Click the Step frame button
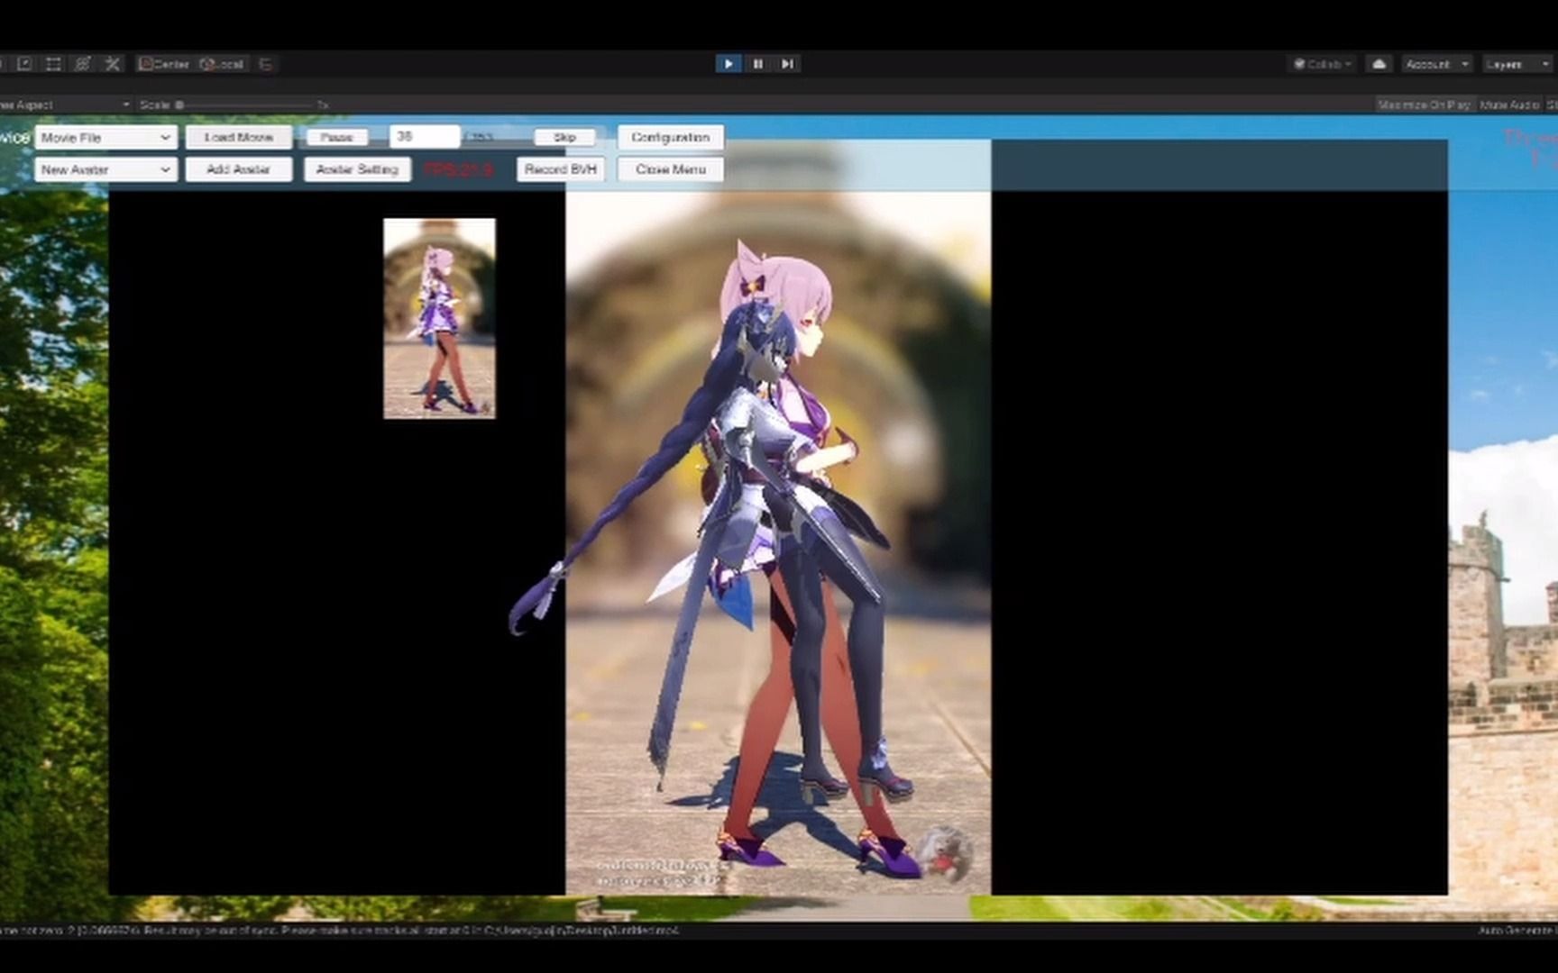 pyautogui.click(x=787, y=64)
